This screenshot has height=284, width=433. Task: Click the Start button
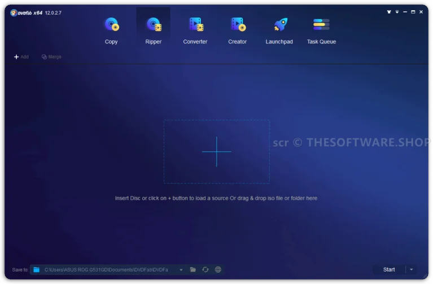(389, 269)
